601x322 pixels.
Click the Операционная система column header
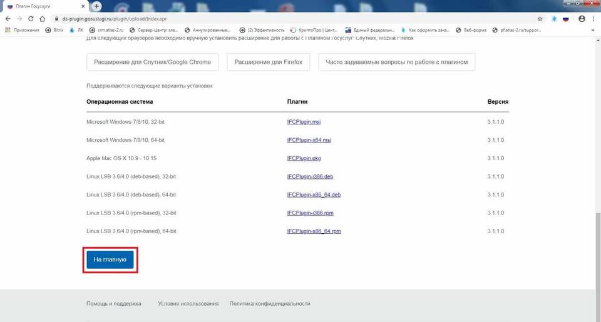[x=120, y=102]
